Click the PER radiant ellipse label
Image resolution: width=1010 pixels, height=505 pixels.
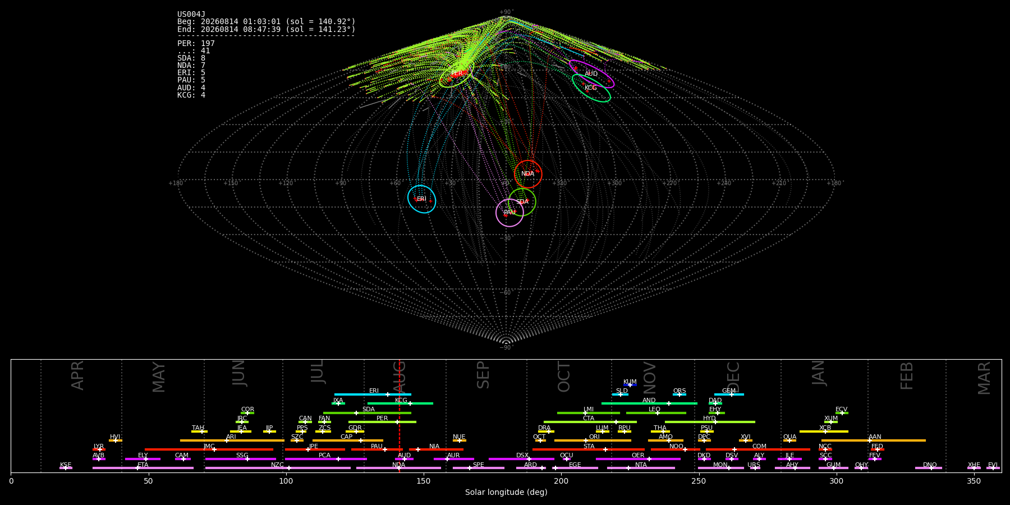[x=457, y=74]
